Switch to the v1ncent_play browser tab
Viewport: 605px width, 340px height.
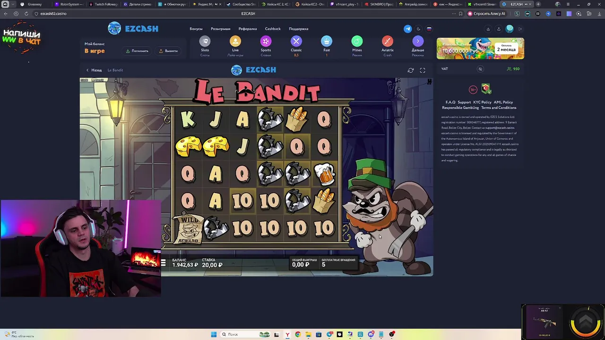345,4
